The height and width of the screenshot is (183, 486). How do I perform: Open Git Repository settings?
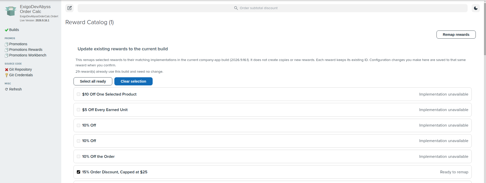[x=20, y=69]
